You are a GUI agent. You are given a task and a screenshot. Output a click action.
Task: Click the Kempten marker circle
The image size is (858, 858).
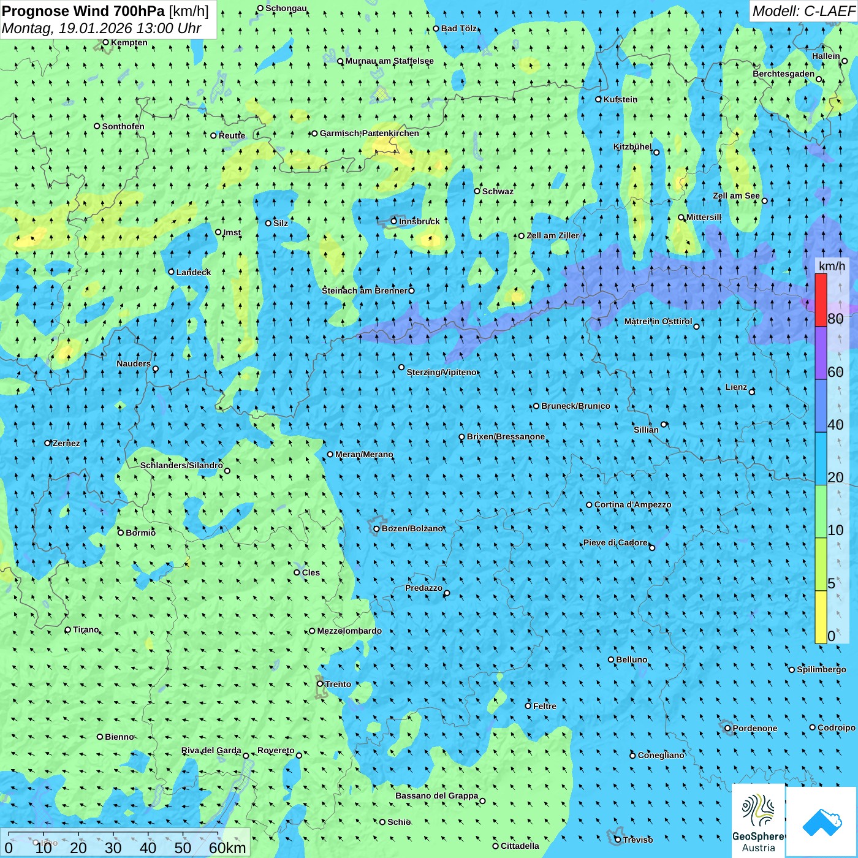(105, 42)
